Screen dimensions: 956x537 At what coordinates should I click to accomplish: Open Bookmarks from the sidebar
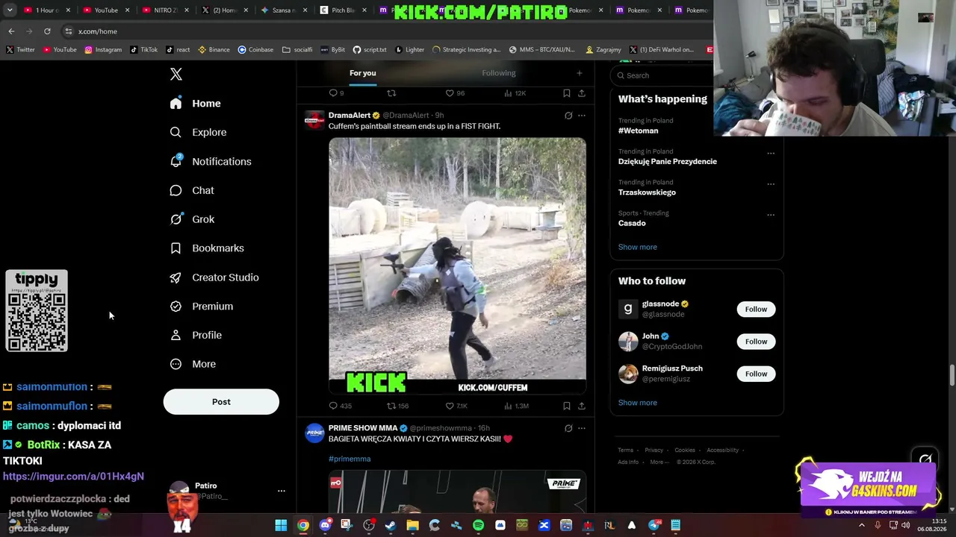point(207,248)
